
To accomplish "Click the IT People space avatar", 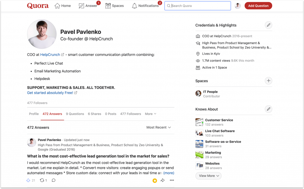I will 198,94.
